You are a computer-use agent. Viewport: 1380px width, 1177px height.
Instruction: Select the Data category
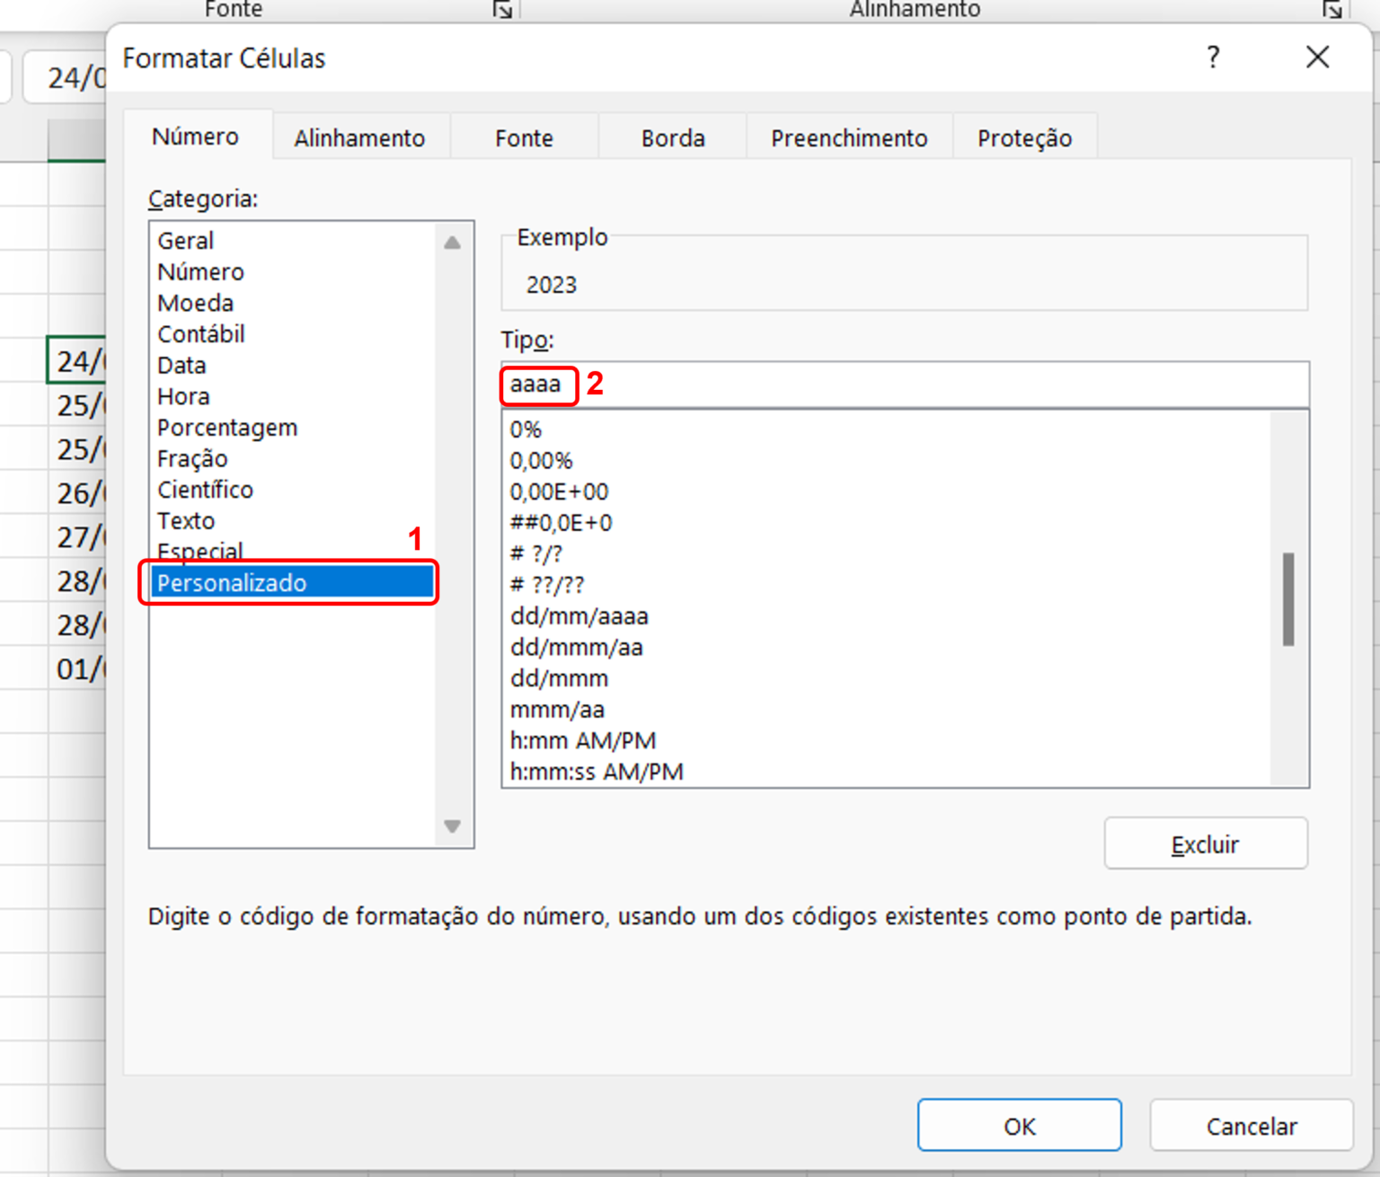click(181, 365)
